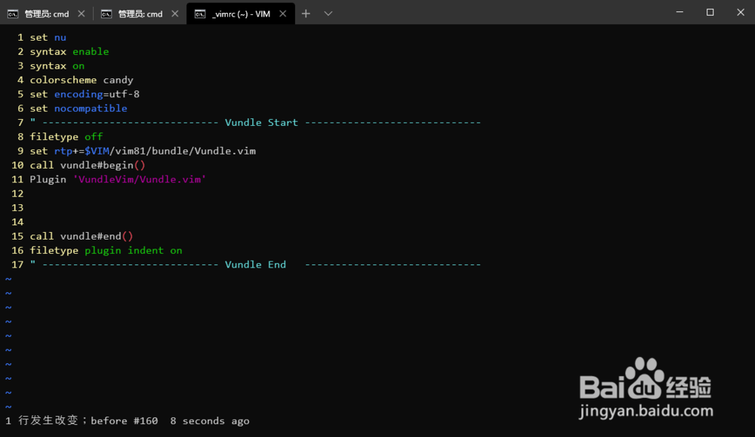Screen dimensions: 755x437
Task: Click the cmd icon on the second 管理员 tab
Action: tap(107, 13)
